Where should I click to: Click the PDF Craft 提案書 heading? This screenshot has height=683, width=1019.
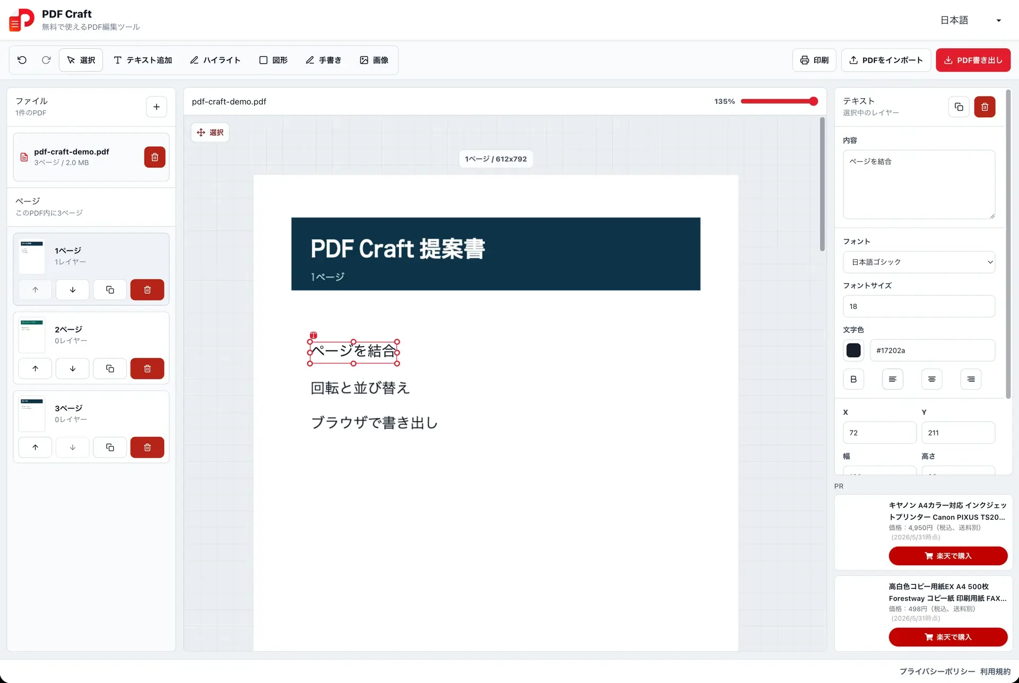tap(398, 249)
